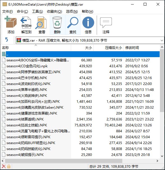The width and height of the screenshot is (165, 170).
Task: Click date 2024/10/13 11:48
Action: tap(139, 90)
